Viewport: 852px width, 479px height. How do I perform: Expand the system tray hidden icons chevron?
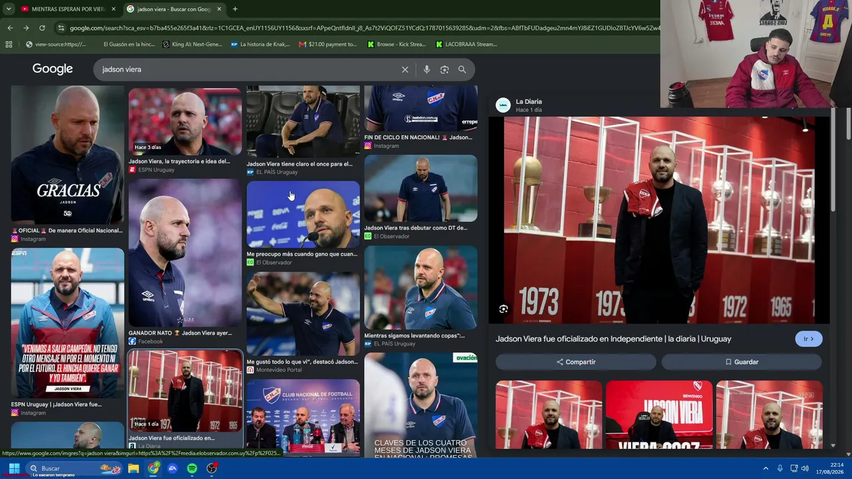pos(765,468)
